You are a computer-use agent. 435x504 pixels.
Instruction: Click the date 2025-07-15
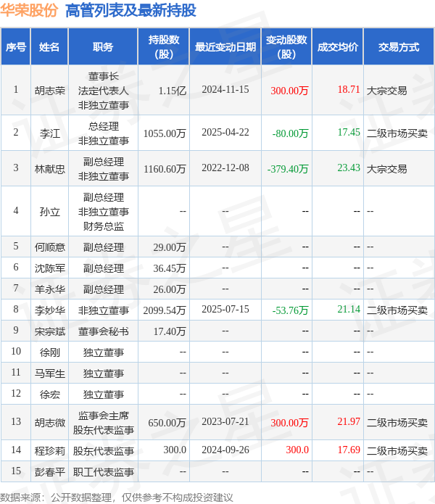click(225, 309)
